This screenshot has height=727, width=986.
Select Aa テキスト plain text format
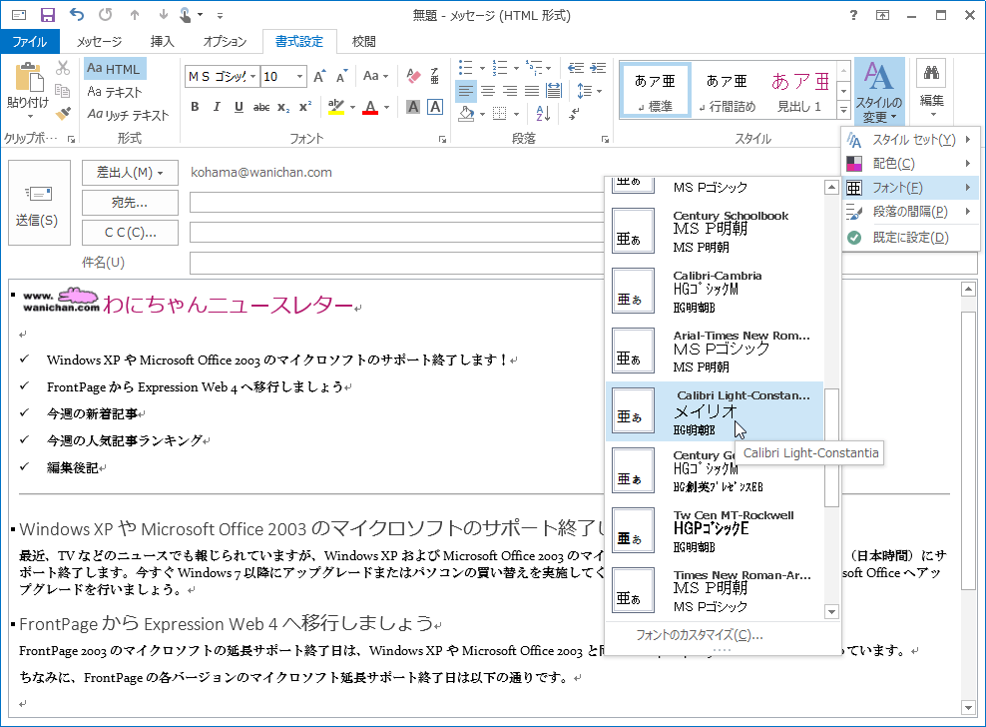click(115, 92)
